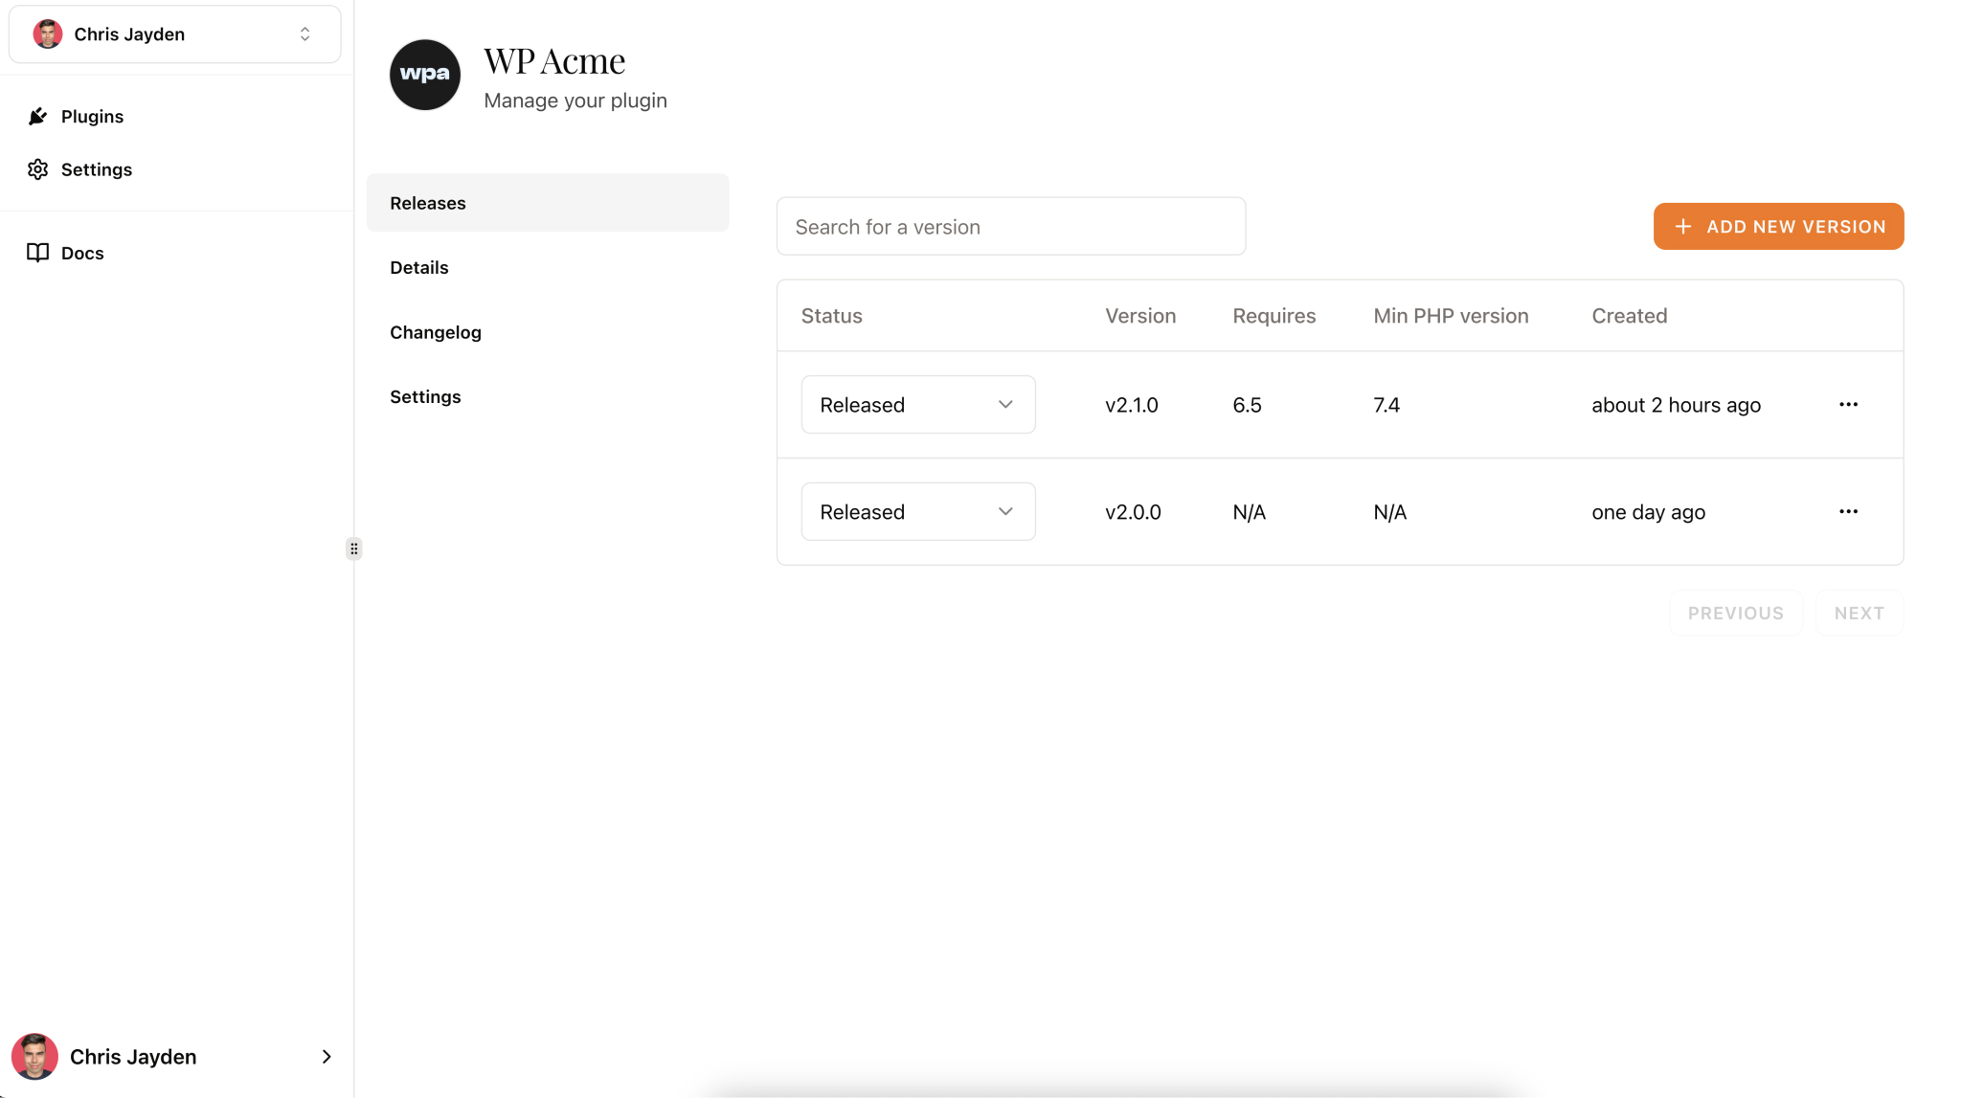Open the actions menu for v2.0.0
Image resolution: width=1961 pixels, height=1098 pixels.
click(x=1848, y=511)
